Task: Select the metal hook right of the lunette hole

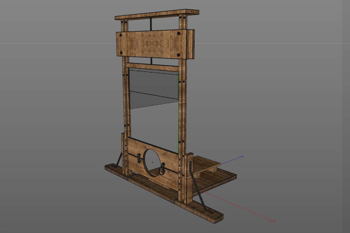Action: tap(162, 168)
